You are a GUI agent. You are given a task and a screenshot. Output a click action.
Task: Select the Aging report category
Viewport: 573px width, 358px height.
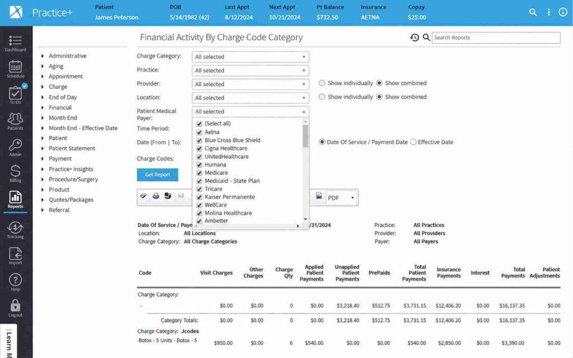[56, 66]
